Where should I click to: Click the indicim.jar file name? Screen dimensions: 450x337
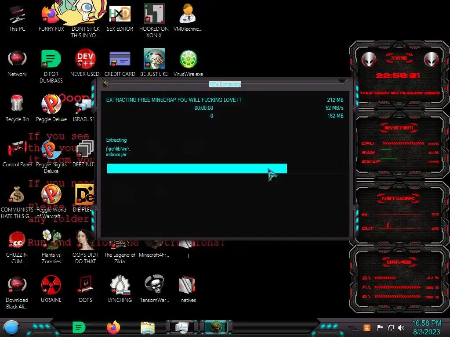point(116,154)
